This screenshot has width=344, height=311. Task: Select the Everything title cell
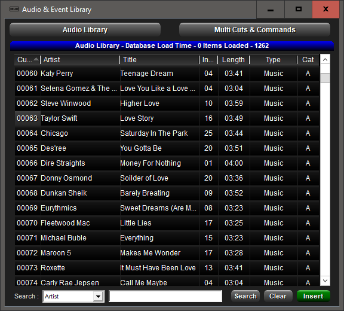pyautogui.click(x=159, y=237)
